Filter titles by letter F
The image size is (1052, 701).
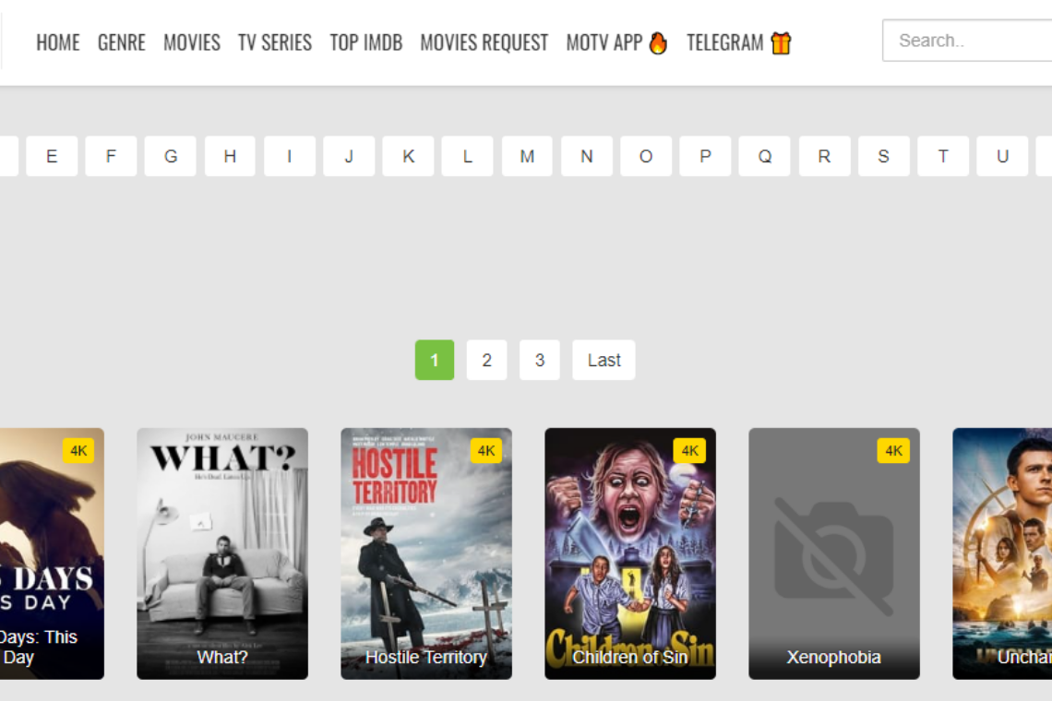click(x=112, y=156)
